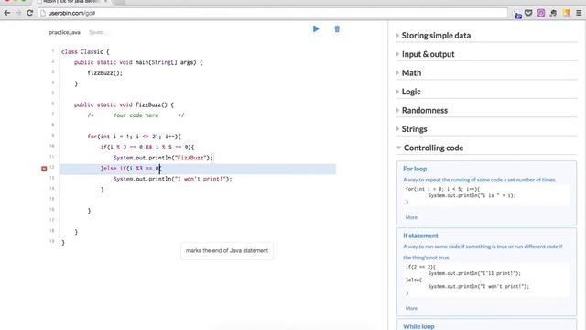Click the pink Instagram-style extension icon
586x330 pixels.
pyautogui.click(x=541, y=13)
